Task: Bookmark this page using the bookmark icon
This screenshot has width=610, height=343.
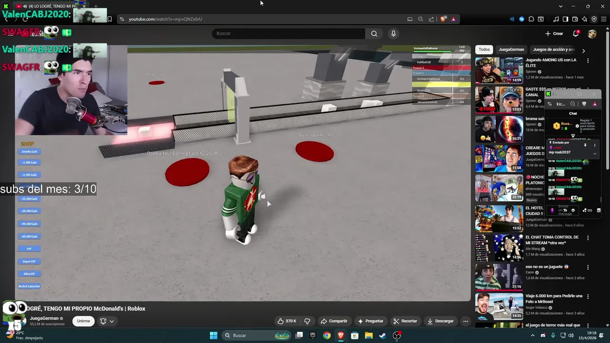Action: [110, 19]
